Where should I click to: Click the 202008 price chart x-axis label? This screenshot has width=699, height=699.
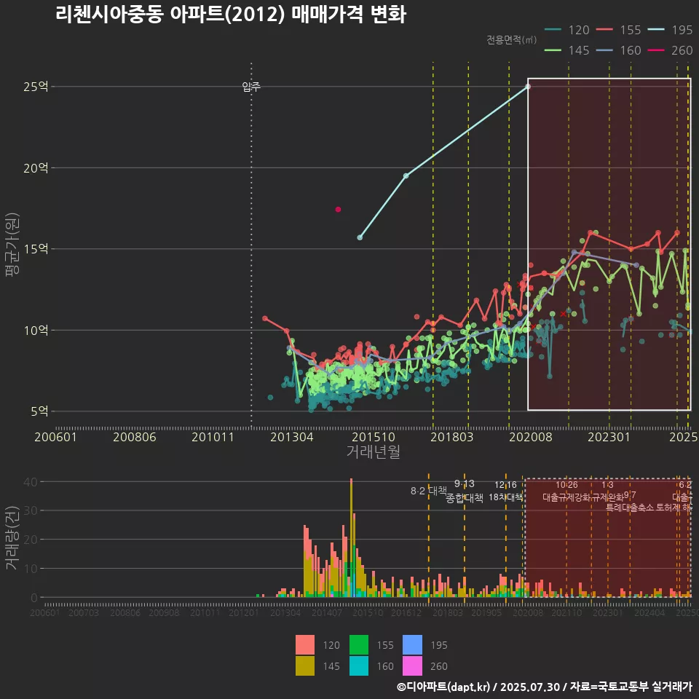tap(531, 437)
